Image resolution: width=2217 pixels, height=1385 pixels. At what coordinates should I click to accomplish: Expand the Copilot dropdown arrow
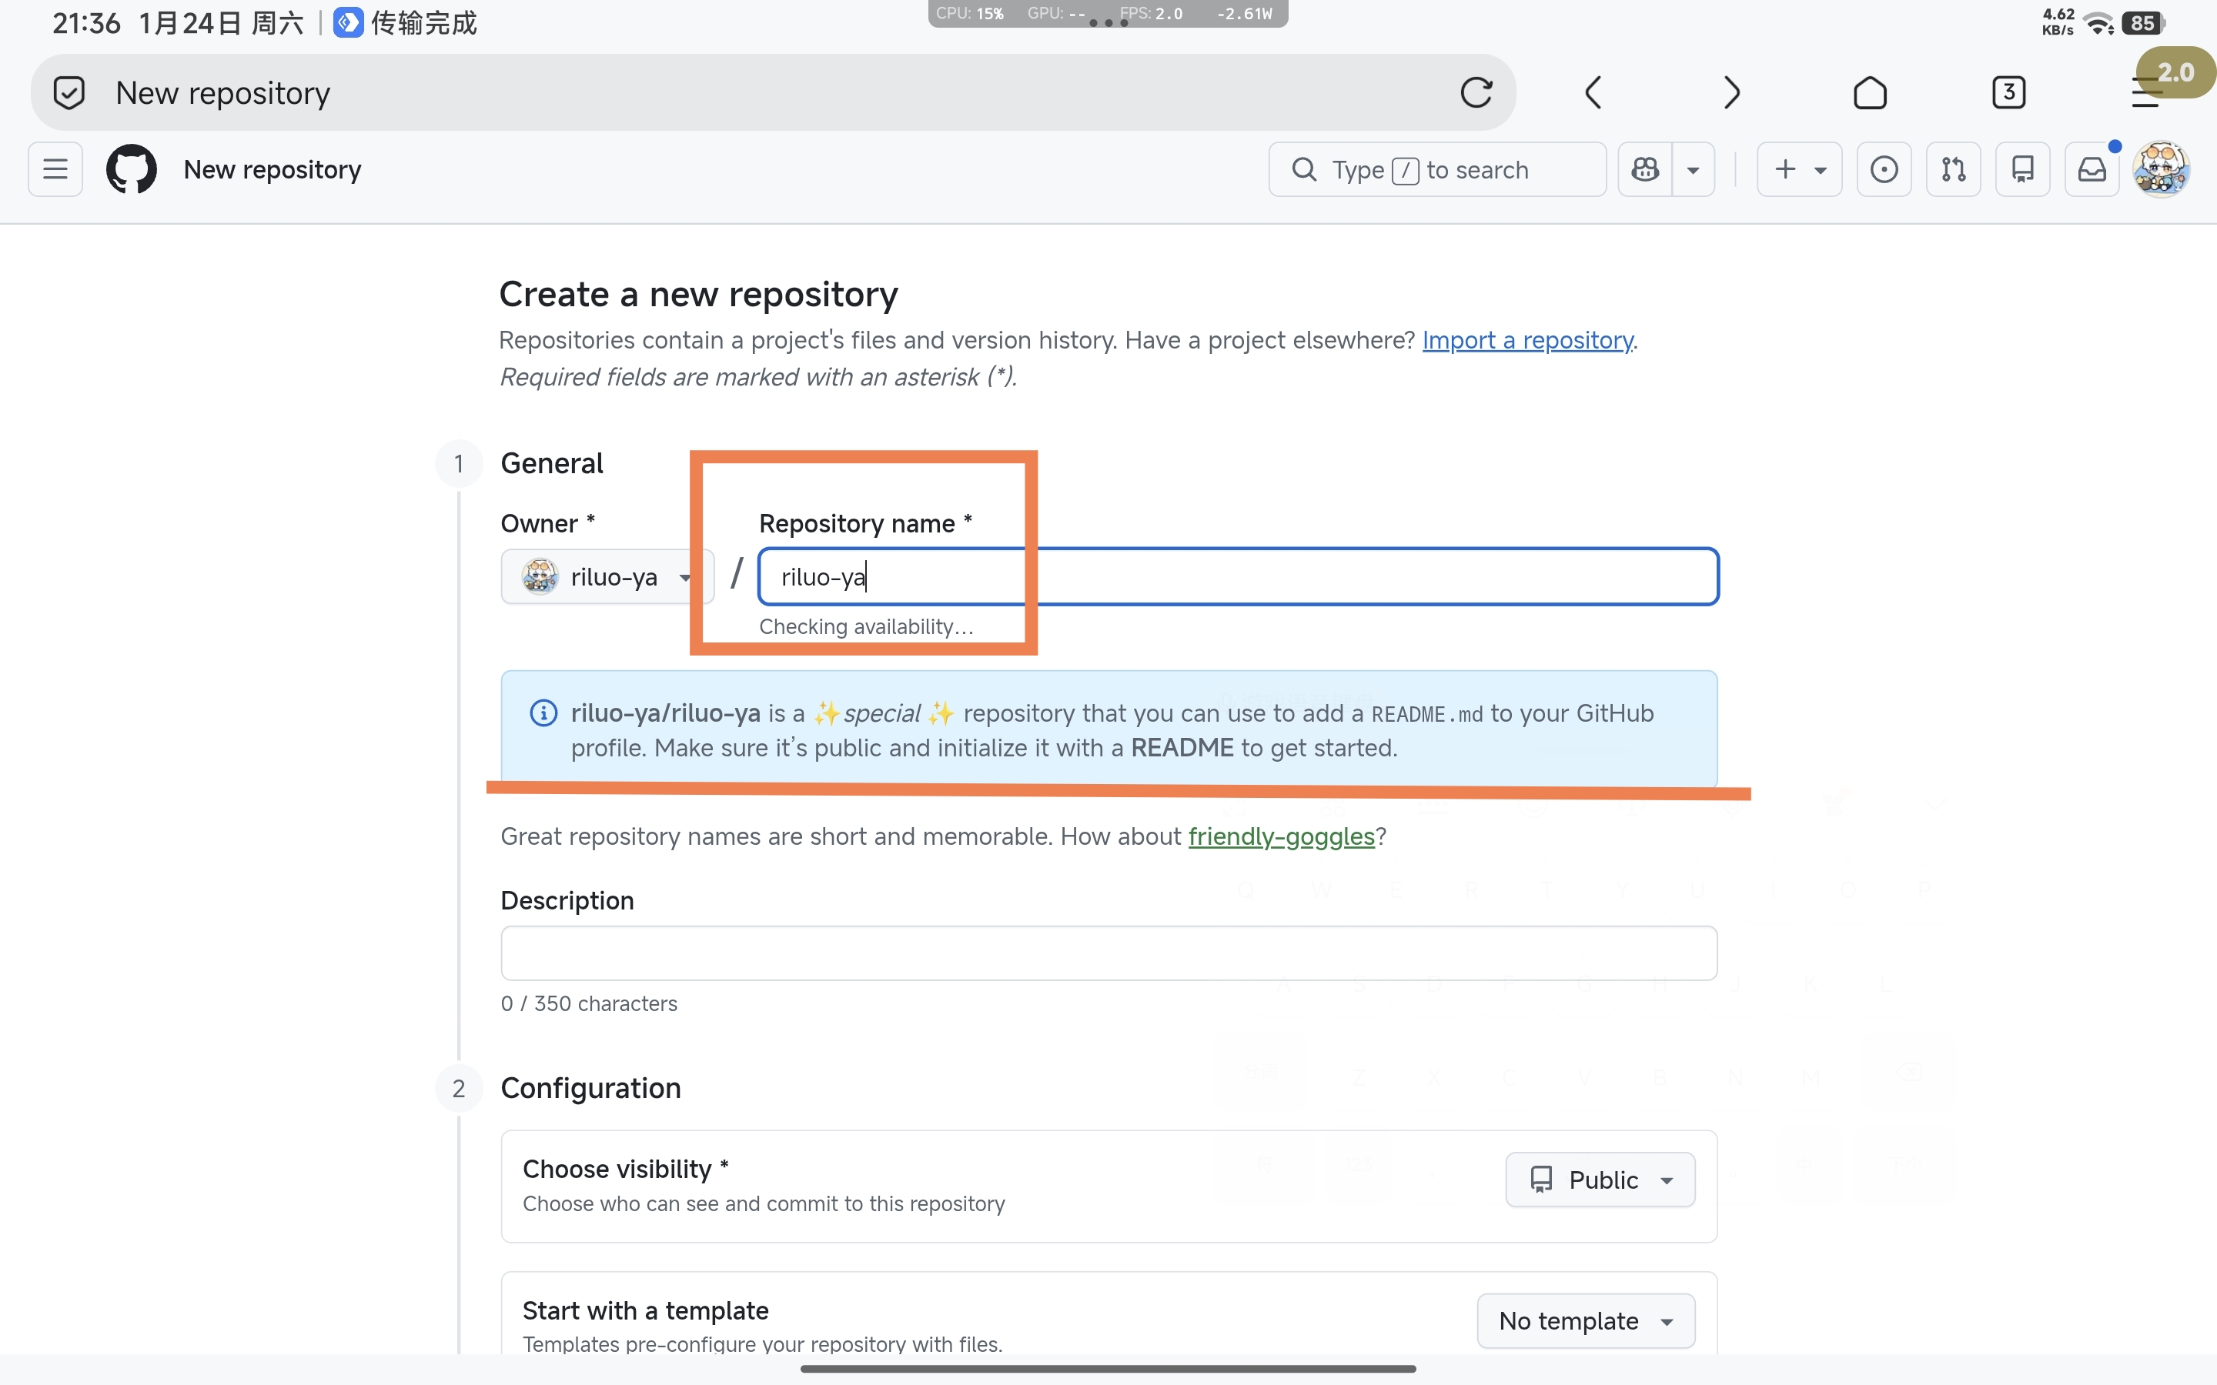pos(1693,169)
